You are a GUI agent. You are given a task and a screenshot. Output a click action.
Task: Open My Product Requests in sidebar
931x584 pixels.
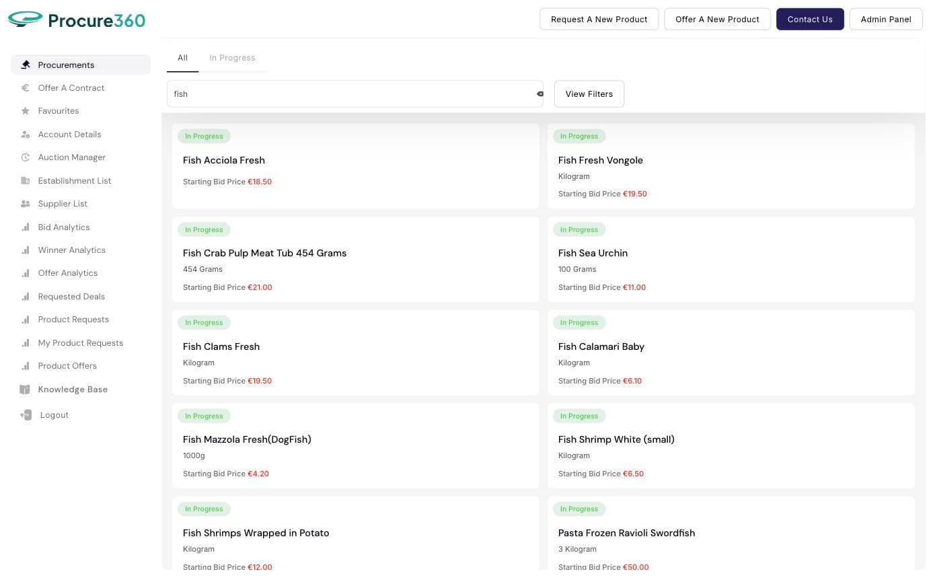[81, 343]
